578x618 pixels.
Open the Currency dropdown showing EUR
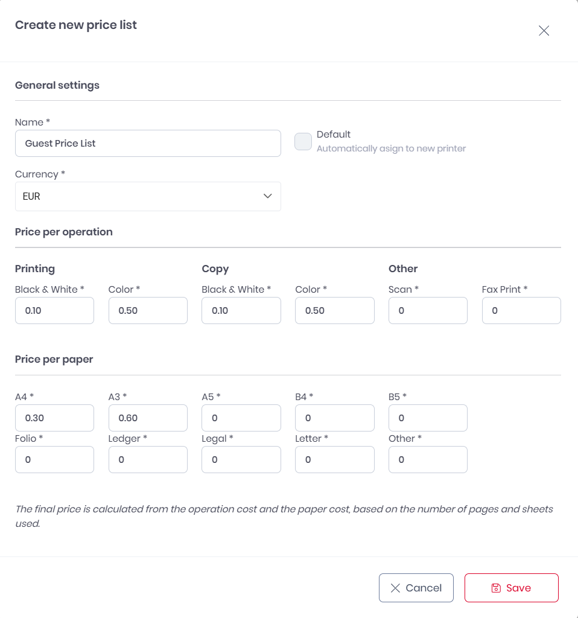coord(148,197)
